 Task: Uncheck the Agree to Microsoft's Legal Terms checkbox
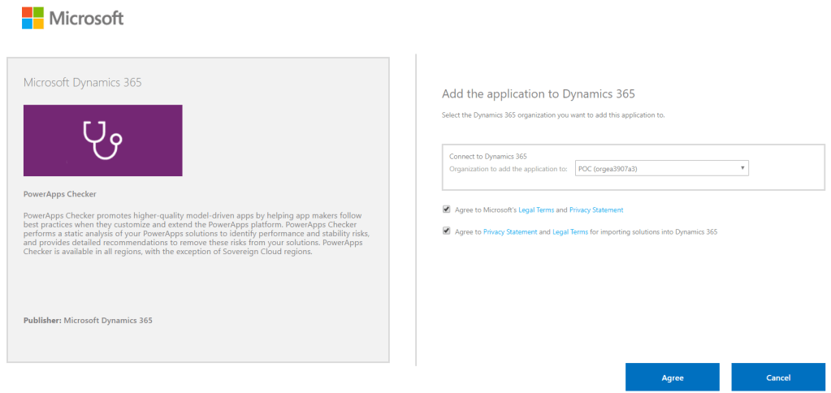446,209
